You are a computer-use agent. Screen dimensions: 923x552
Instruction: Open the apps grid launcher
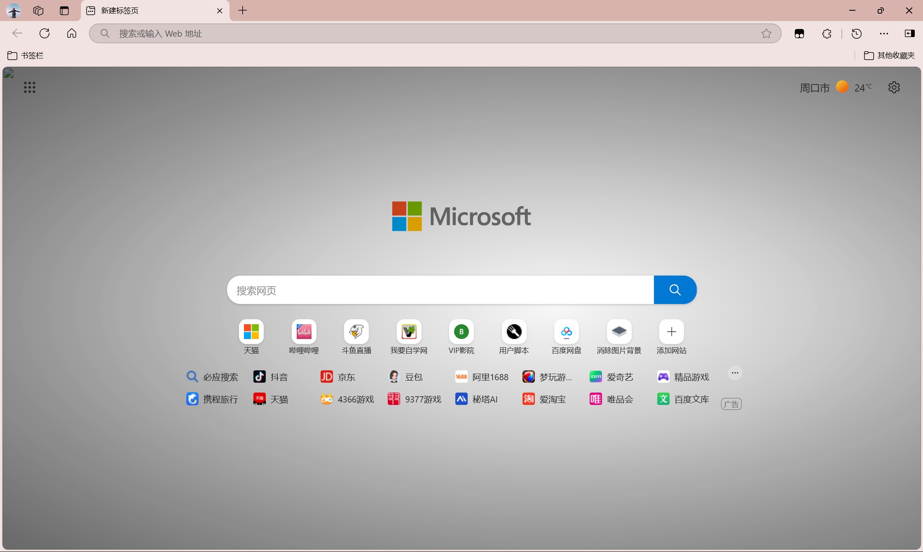(x=30, y=87)
